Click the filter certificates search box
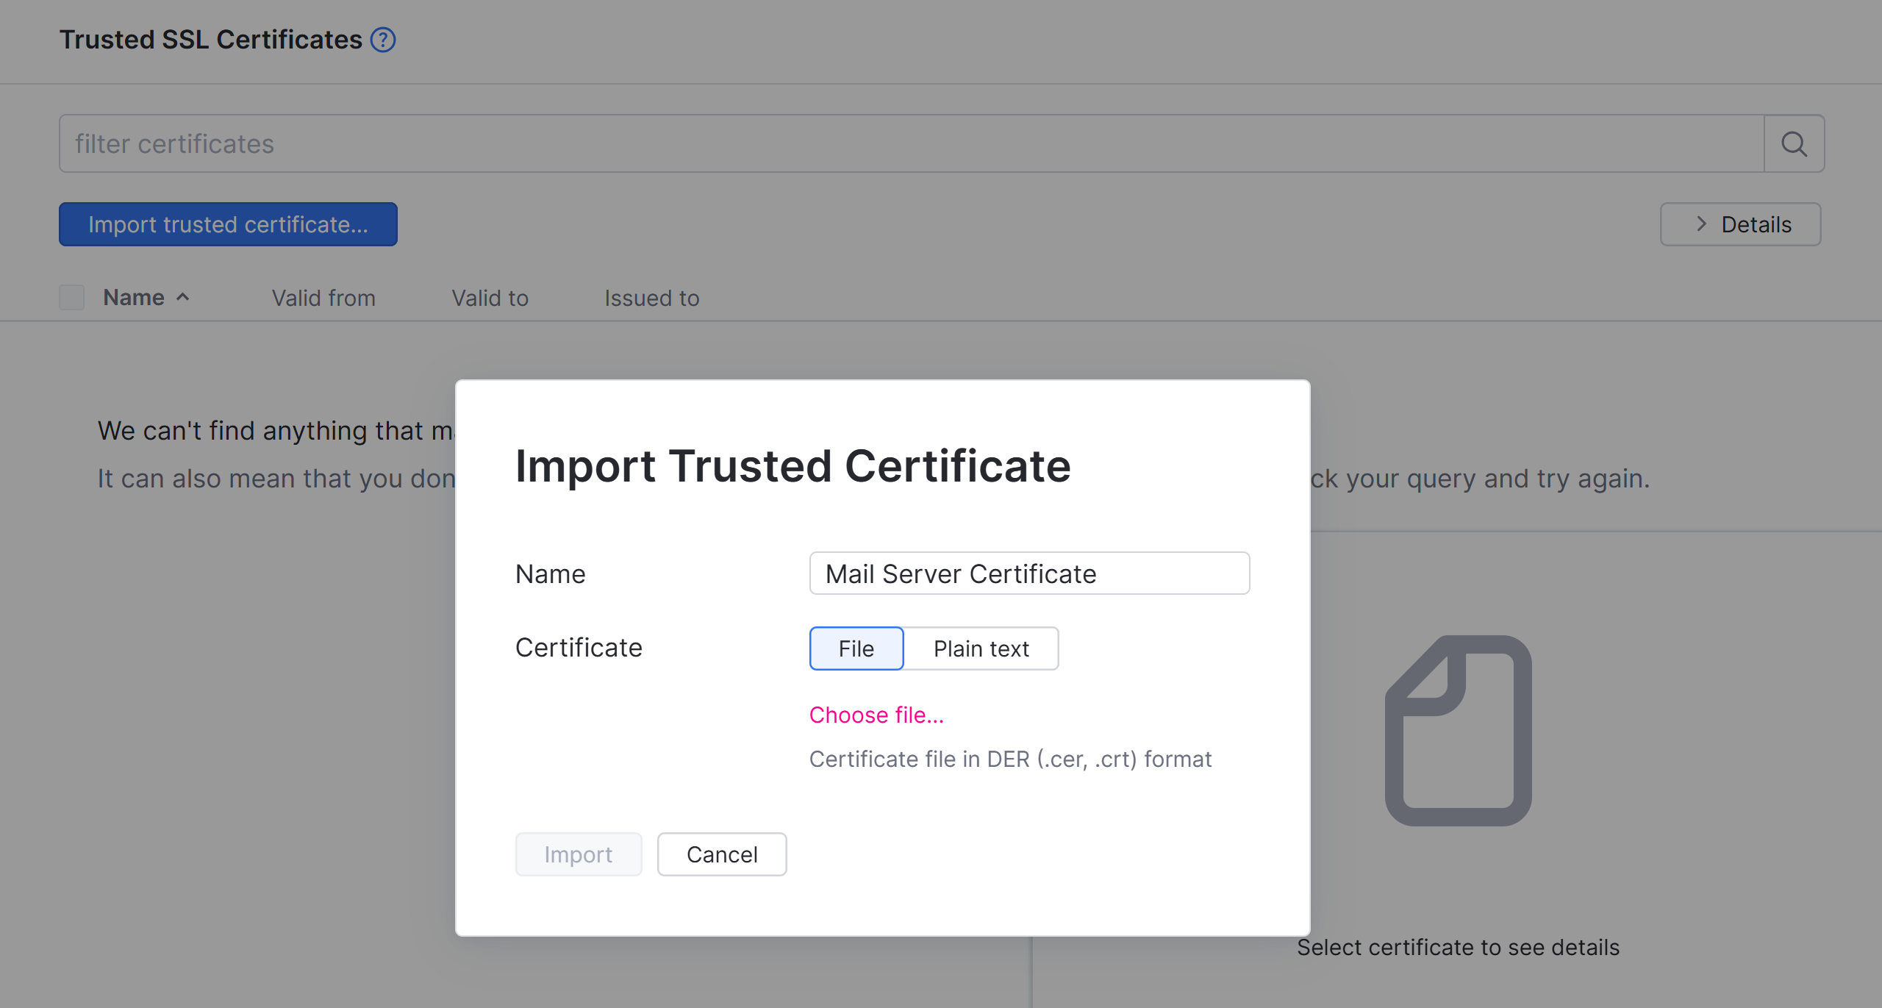This screenshot has height=1008, width=1882. (x=515, y=143)
